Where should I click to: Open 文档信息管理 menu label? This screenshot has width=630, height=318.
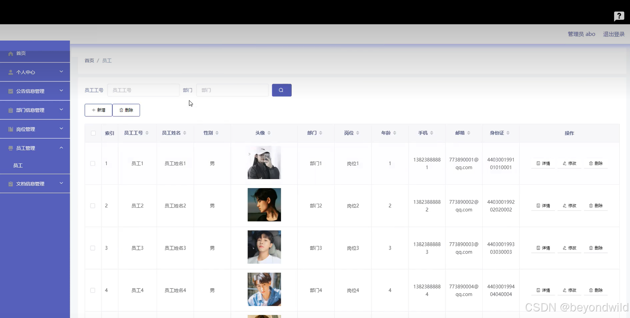30,184
